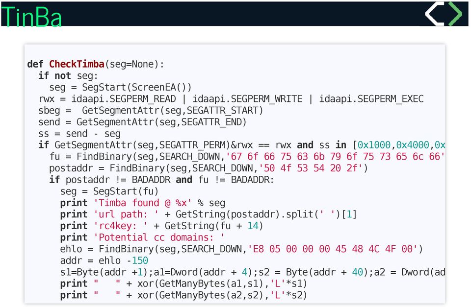Image resolution: width=471 pixels, height=307 pixels.
Task: Click the line checking SEGATTR_PERM
Action: [x=241, y=145]
